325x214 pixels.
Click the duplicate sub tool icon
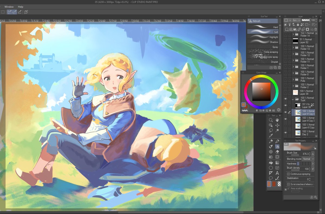click(x=275, y=67)
